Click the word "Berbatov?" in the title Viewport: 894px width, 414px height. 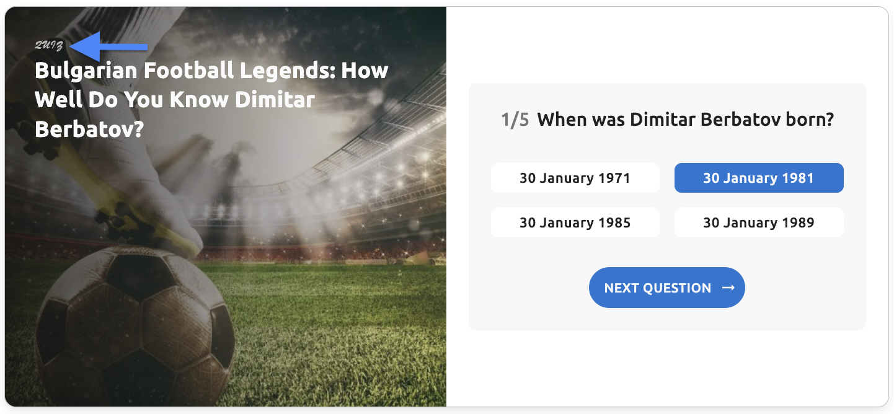[89, 129]
